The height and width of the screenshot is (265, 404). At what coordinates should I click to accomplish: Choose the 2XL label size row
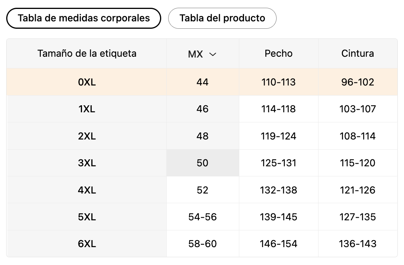[x=87, y=136]
